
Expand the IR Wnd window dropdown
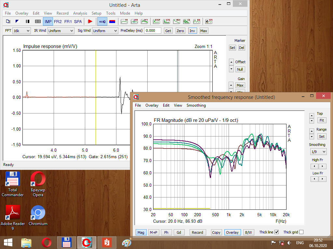(x=61, y=31)
